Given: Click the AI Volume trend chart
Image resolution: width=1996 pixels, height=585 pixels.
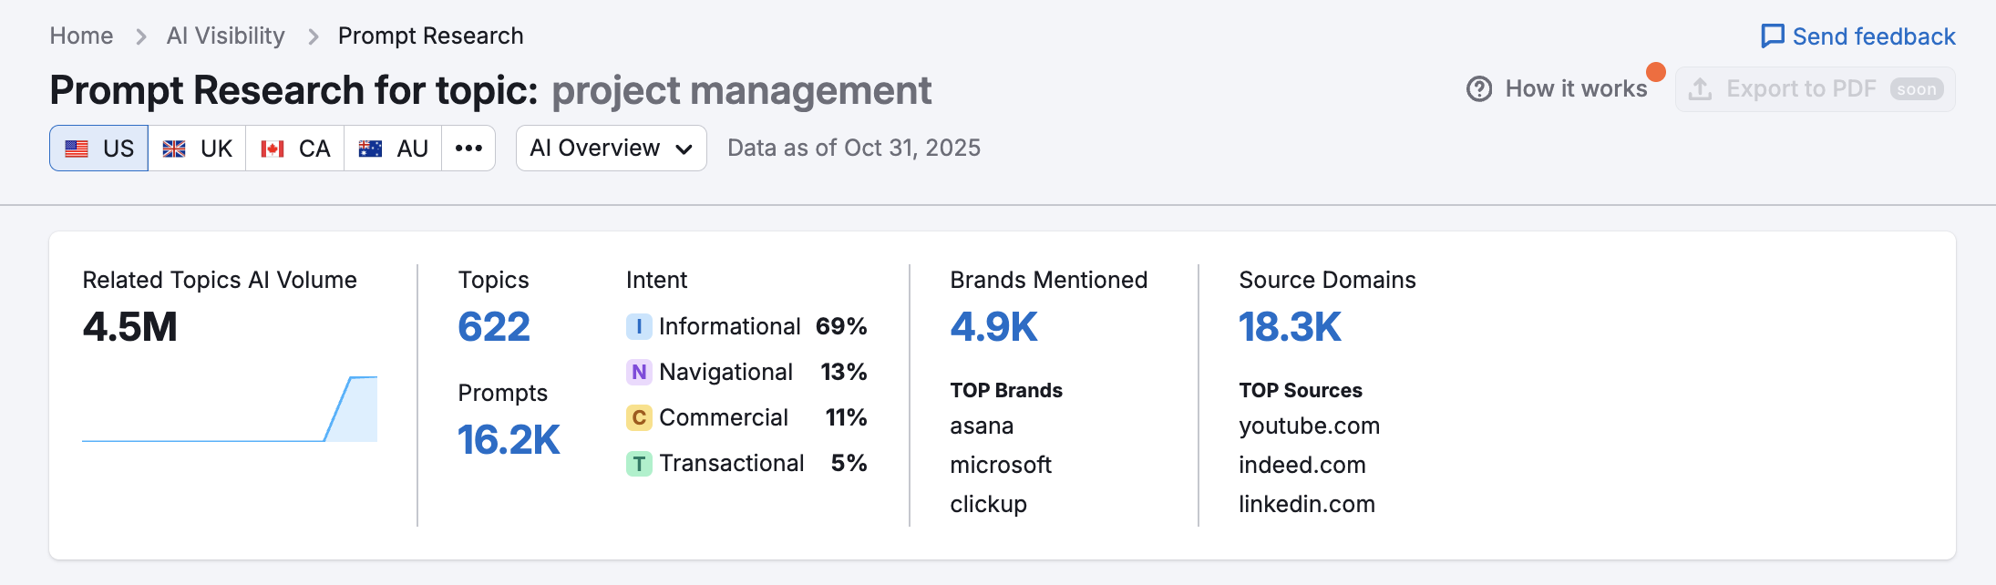Looking at the screenshot, I should 230,410.
